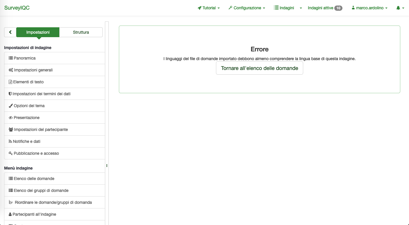Screen dimensions: 409x225
Task: Click Tornare all'elenco delle domande button
Action: [x=259, y=68]
